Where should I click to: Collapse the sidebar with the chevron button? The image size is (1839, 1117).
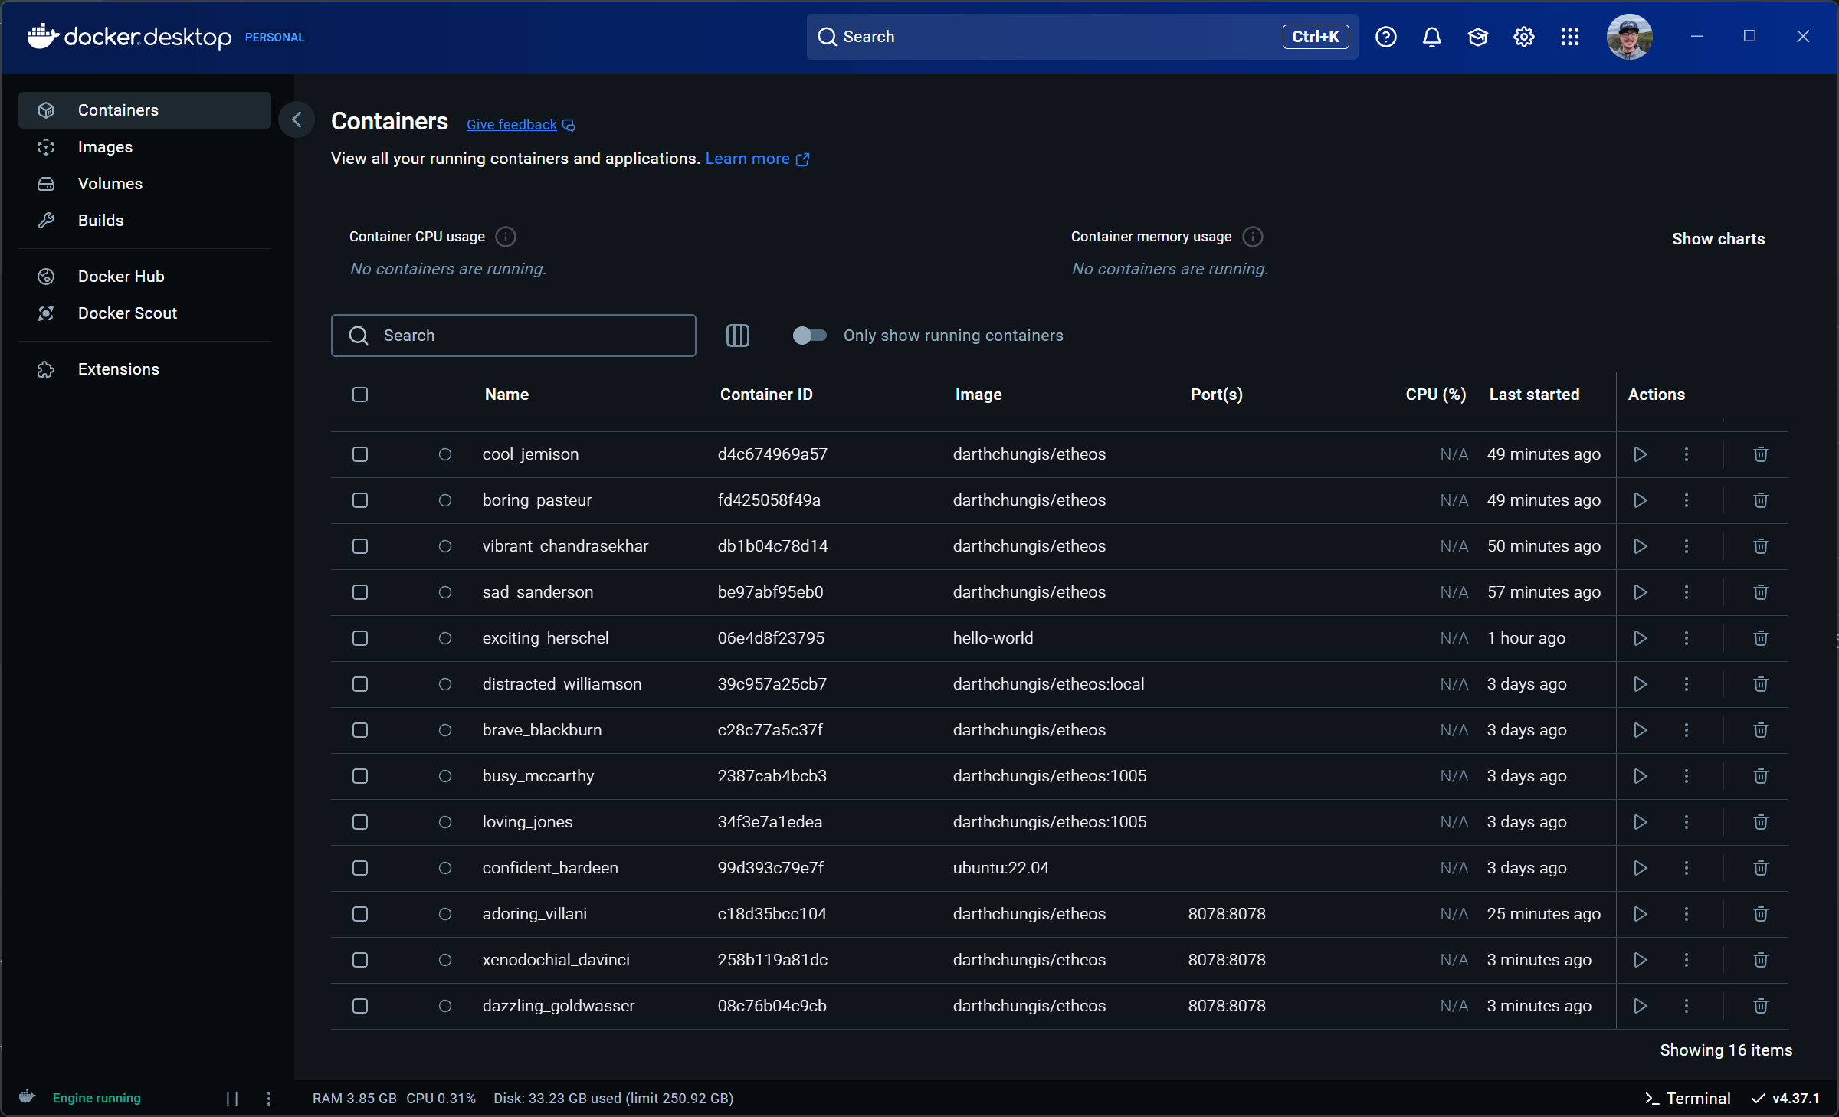[x=297, y=120]
